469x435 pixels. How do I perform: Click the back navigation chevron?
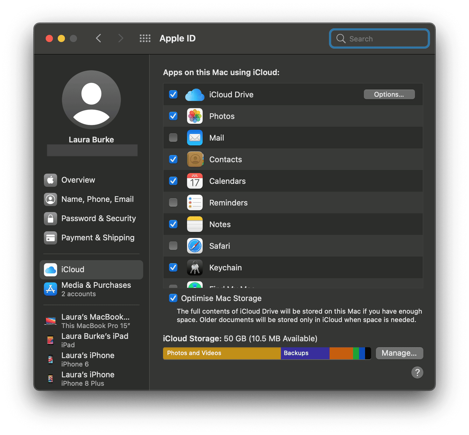(x=98, y=38)
